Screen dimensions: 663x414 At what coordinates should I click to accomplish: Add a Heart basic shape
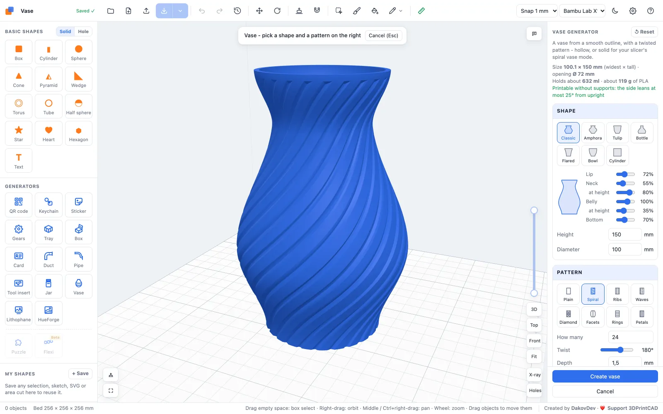[48, 133]
